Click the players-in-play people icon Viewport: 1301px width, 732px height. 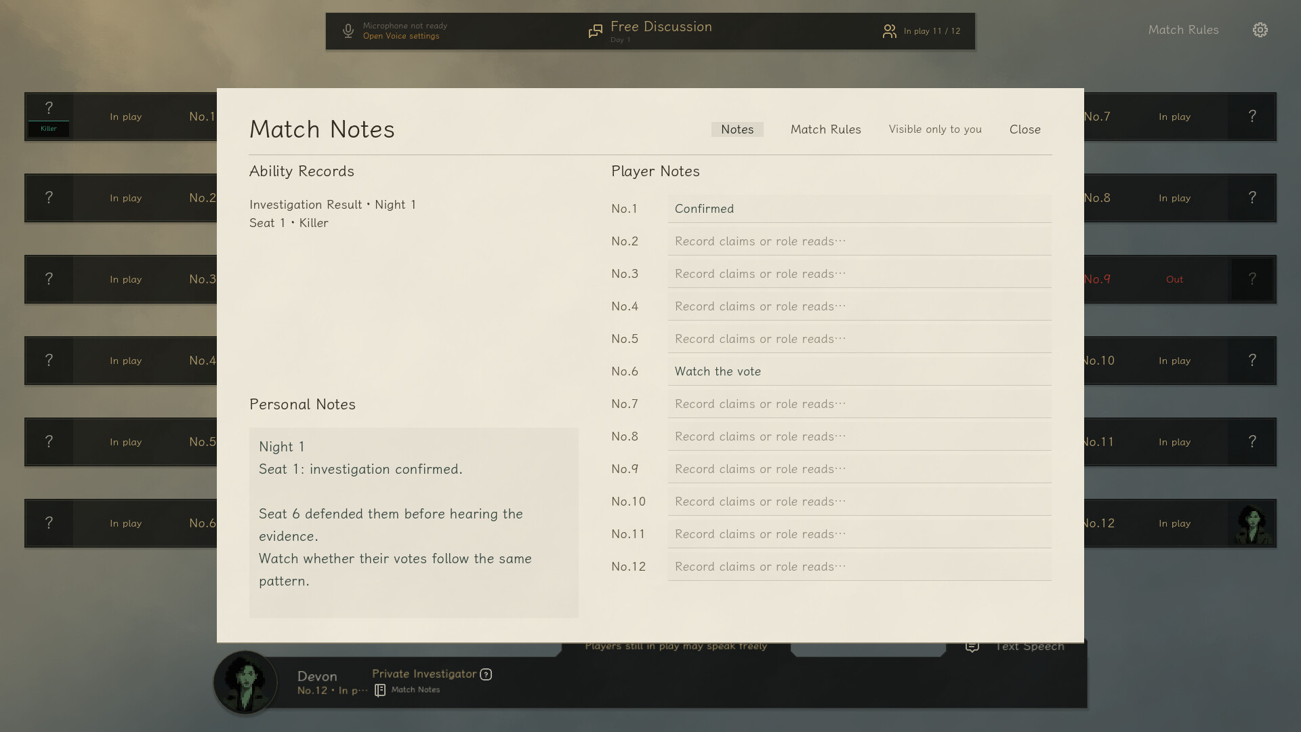[889, 31]
